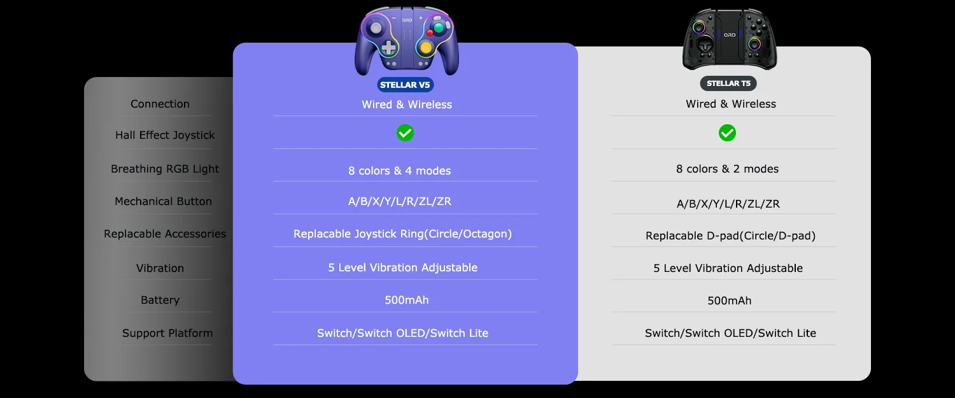Click the green checkmark in the Stellar V5 column
The image size is (955, 398).
(405, 132)
